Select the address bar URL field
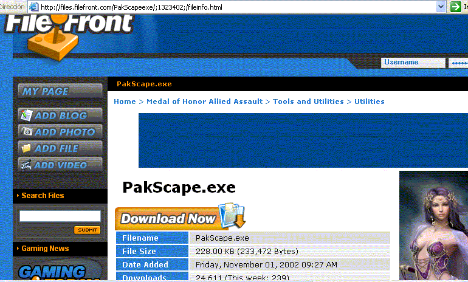Image resolution: width=468 pixels, height=282 pixels. tap(237, 7)
